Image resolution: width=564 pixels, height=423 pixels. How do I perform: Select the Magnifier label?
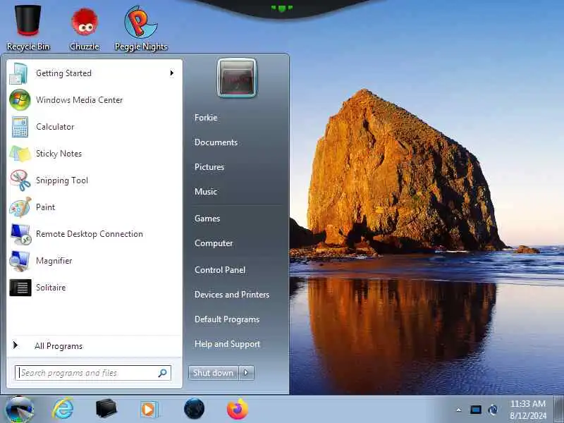click(54, 261)
